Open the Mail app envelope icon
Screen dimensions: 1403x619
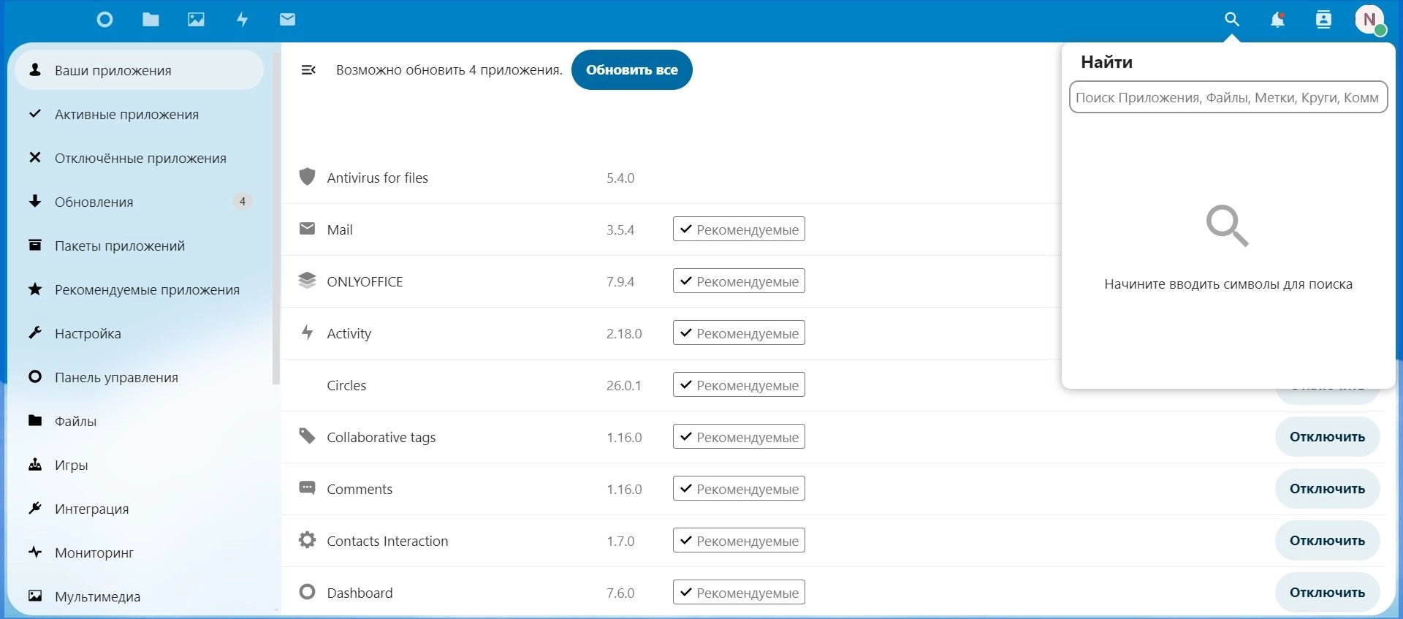tap(287, 20)
